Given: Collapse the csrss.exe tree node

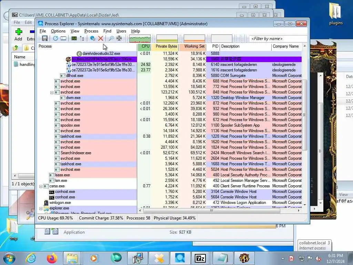Looking at the screenshot, I should (41, 186).
